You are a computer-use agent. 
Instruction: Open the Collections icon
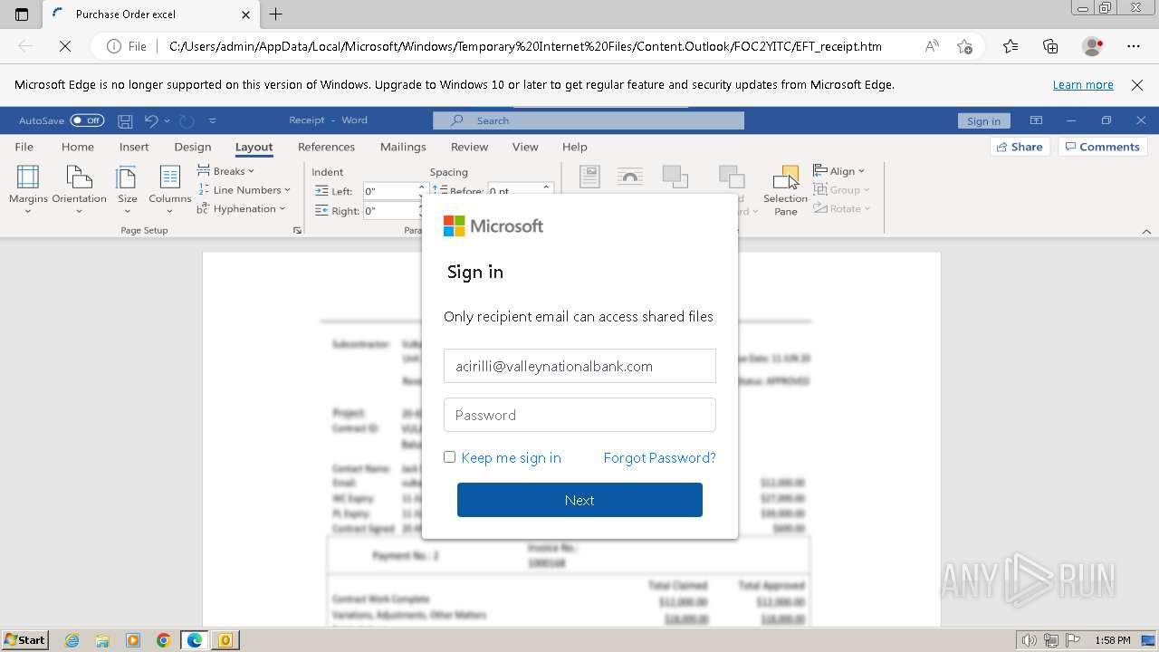(1050, 46)
